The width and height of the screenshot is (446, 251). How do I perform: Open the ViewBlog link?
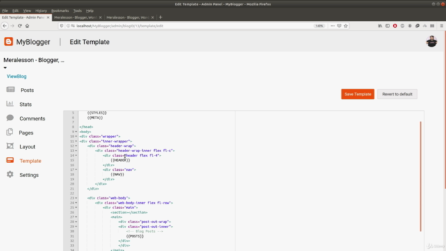(x=17, y=76)
